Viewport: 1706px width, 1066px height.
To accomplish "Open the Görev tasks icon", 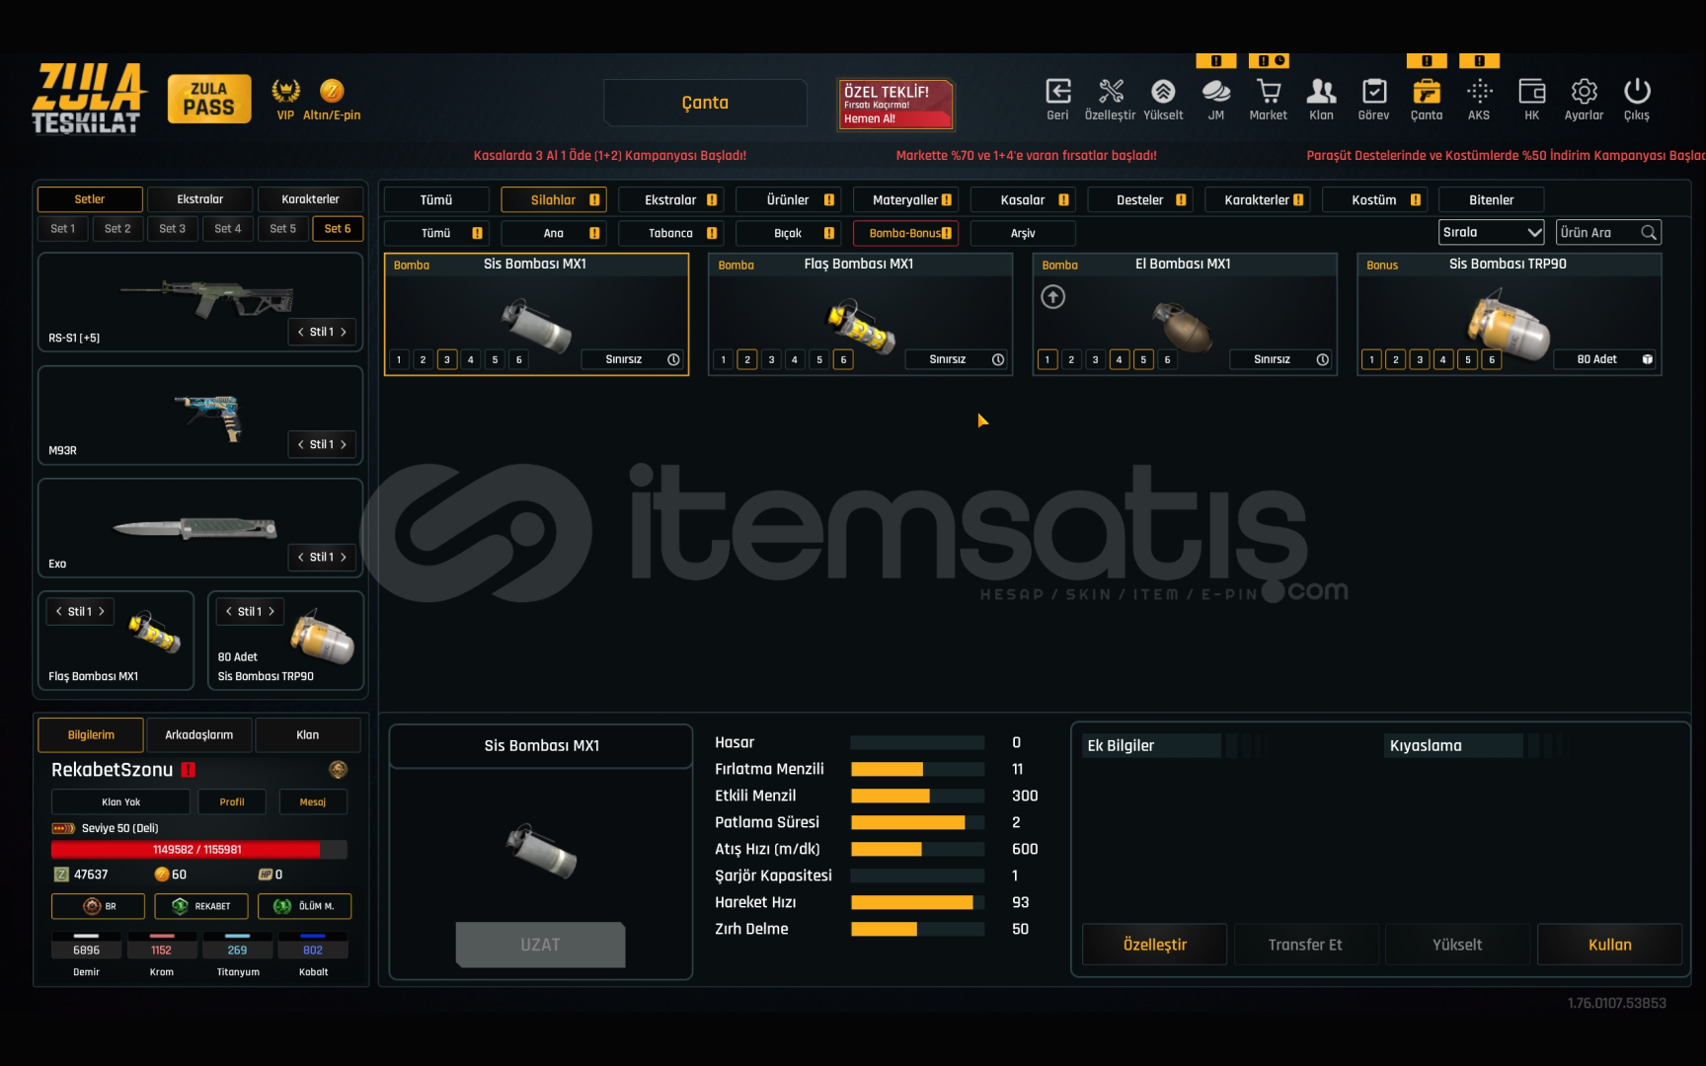I will click(1373, 92).
